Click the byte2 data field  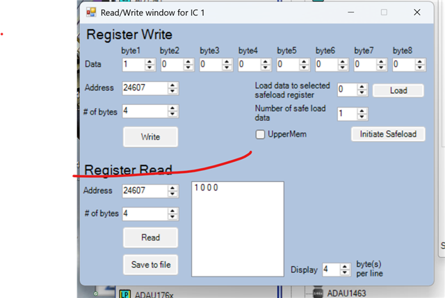click(172, 65)
